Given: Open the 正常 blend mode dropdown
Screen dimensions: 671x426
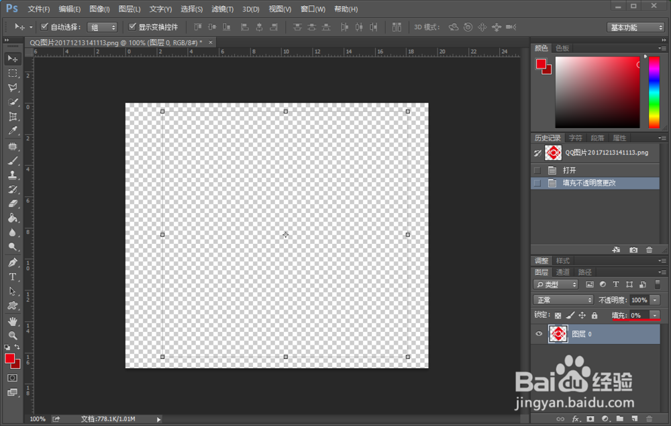Looking at the screenshot, I should tap(563, 300).
